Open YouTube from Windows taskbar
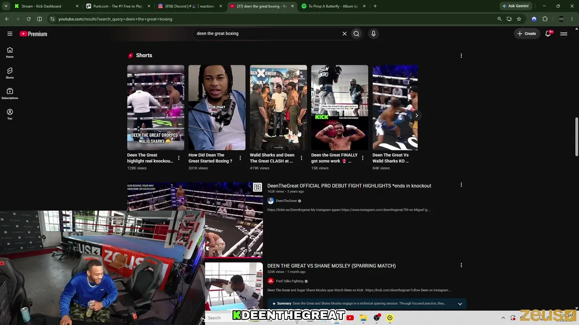Screen dimensions: 579x325 click(350, 318)
